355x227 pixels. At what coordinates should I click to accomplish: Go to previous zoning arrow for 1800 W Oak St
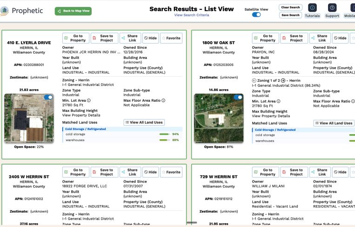254,80
